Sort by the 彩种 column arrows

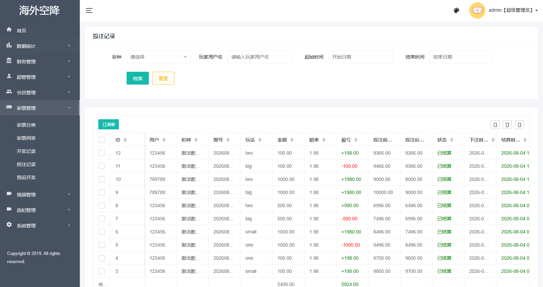196,140
